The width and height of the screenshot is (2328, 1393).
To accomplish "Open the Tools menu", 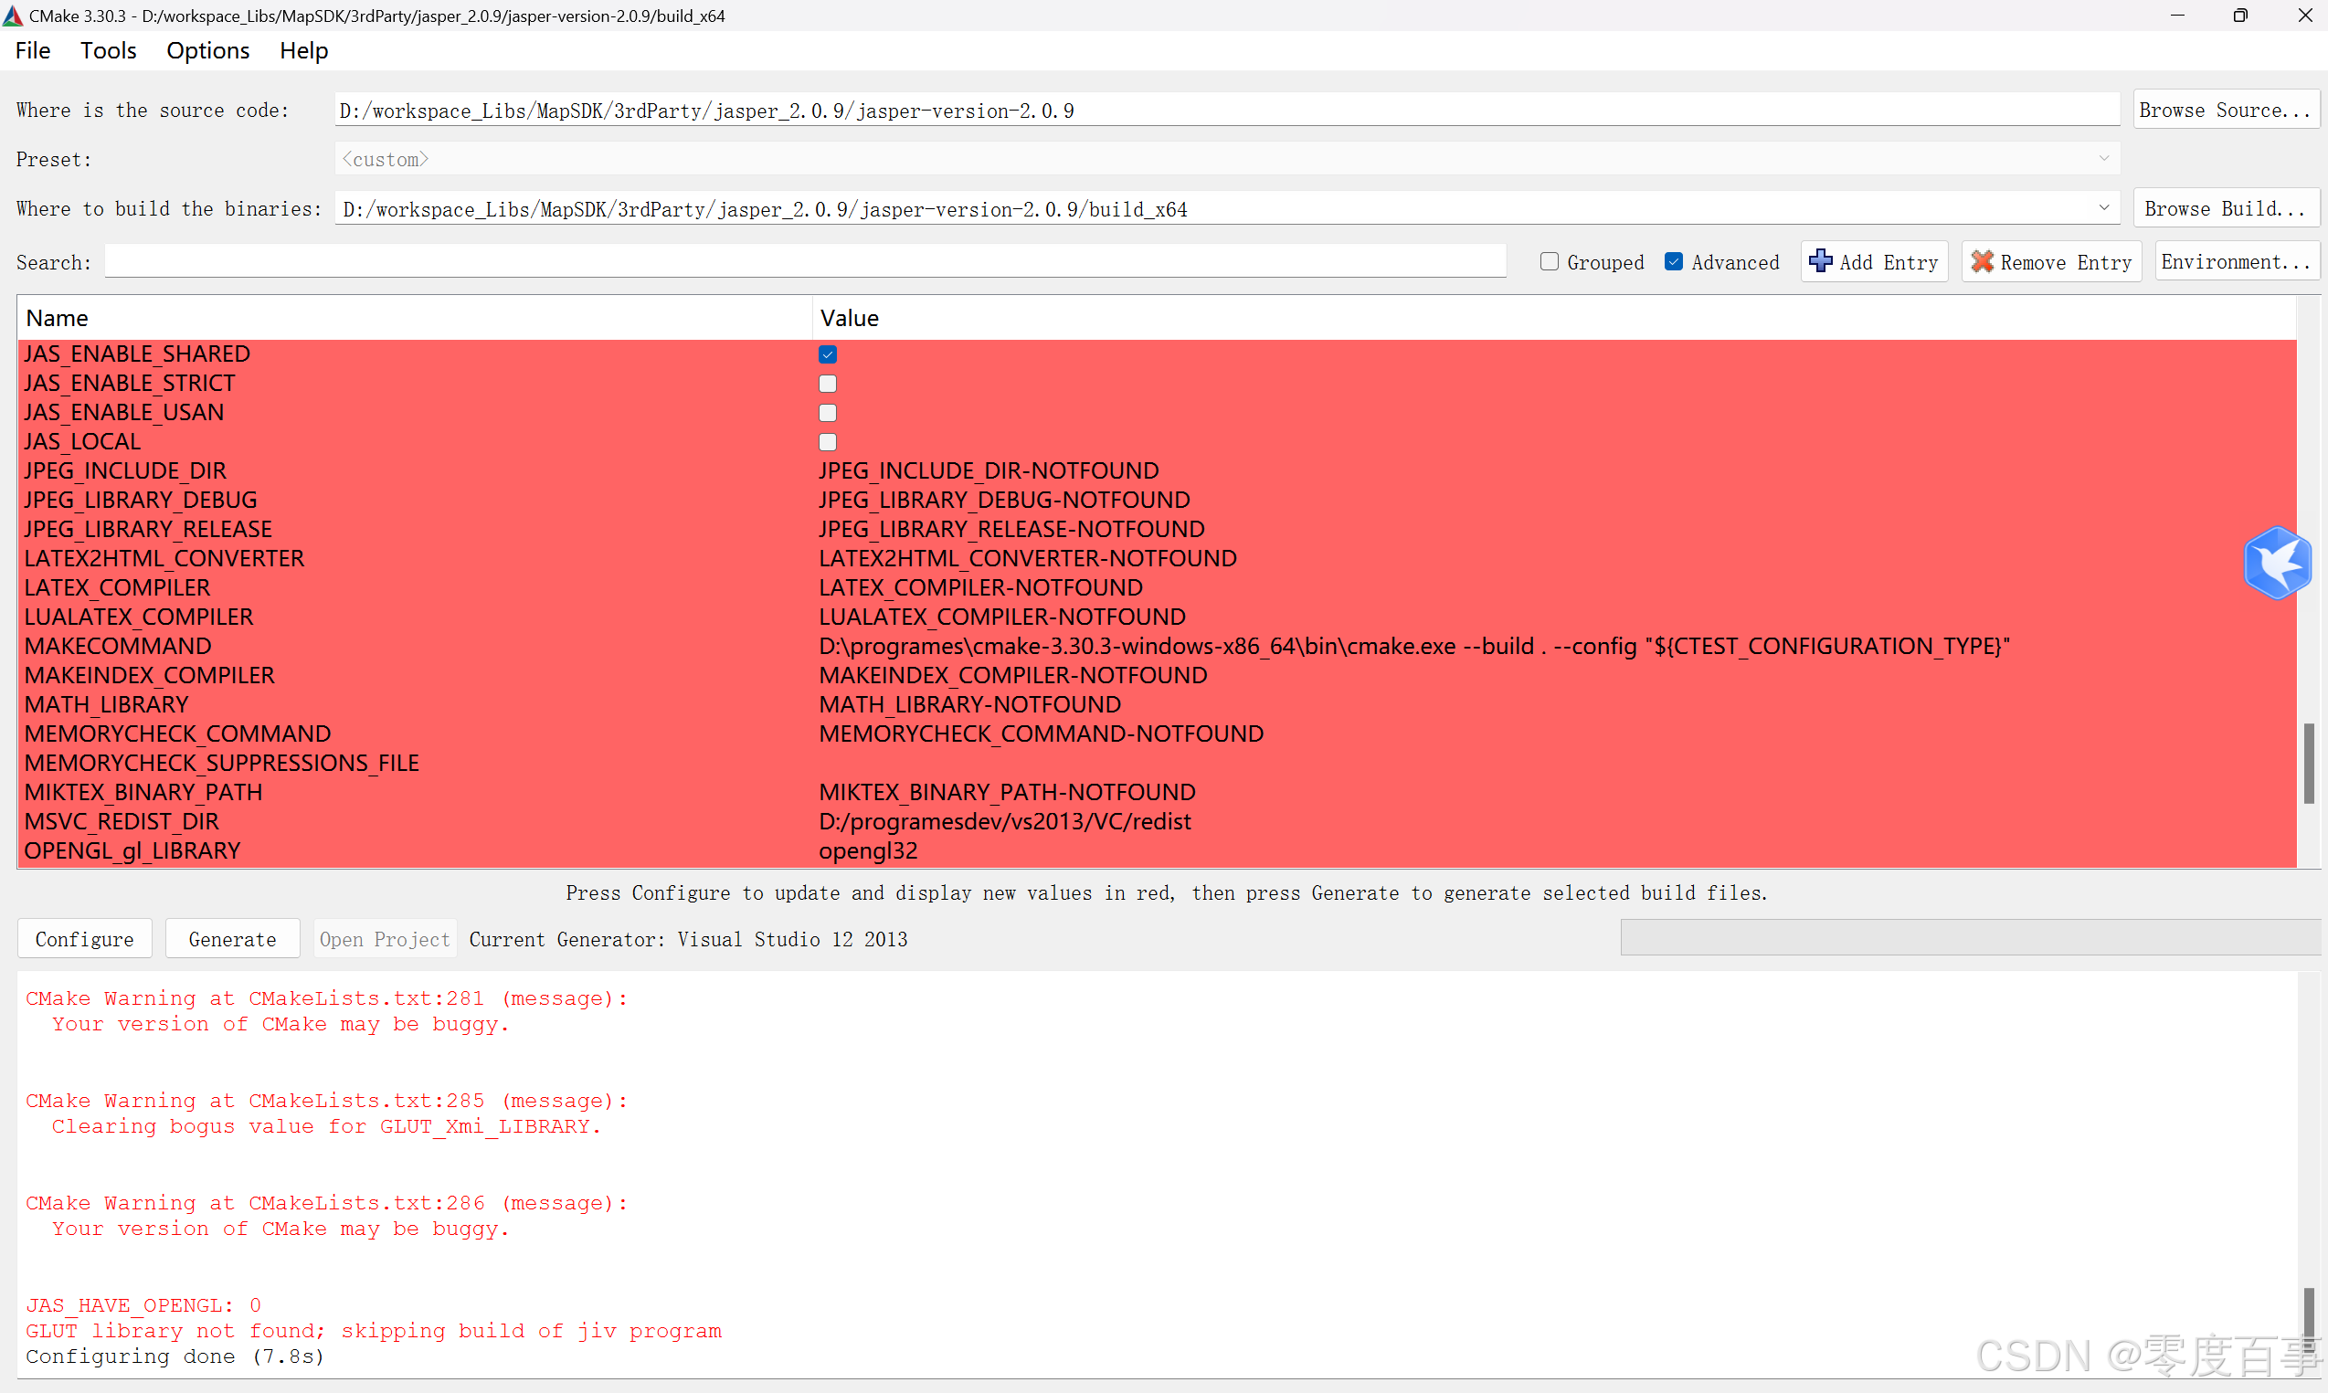I will tap(108, 50).
